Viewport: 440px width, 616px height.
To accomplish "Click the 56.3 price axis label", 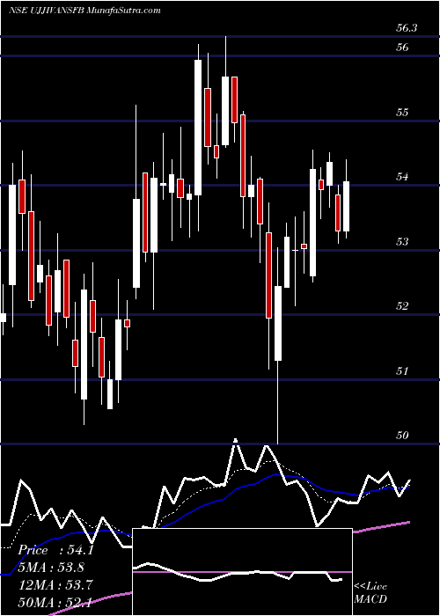I will coord(407,28).
